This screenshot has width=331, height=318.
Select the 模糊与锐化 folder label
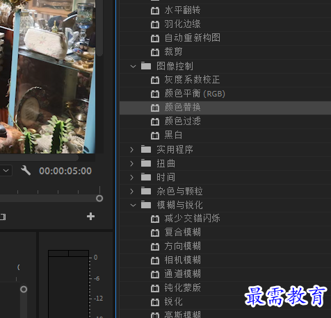click(179, 205)
